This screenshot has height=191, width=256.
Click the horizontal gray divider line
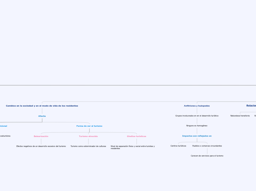tap(128, 85)
